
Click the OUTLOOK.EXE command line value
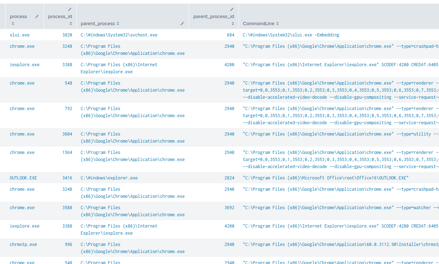coord(325,178)
